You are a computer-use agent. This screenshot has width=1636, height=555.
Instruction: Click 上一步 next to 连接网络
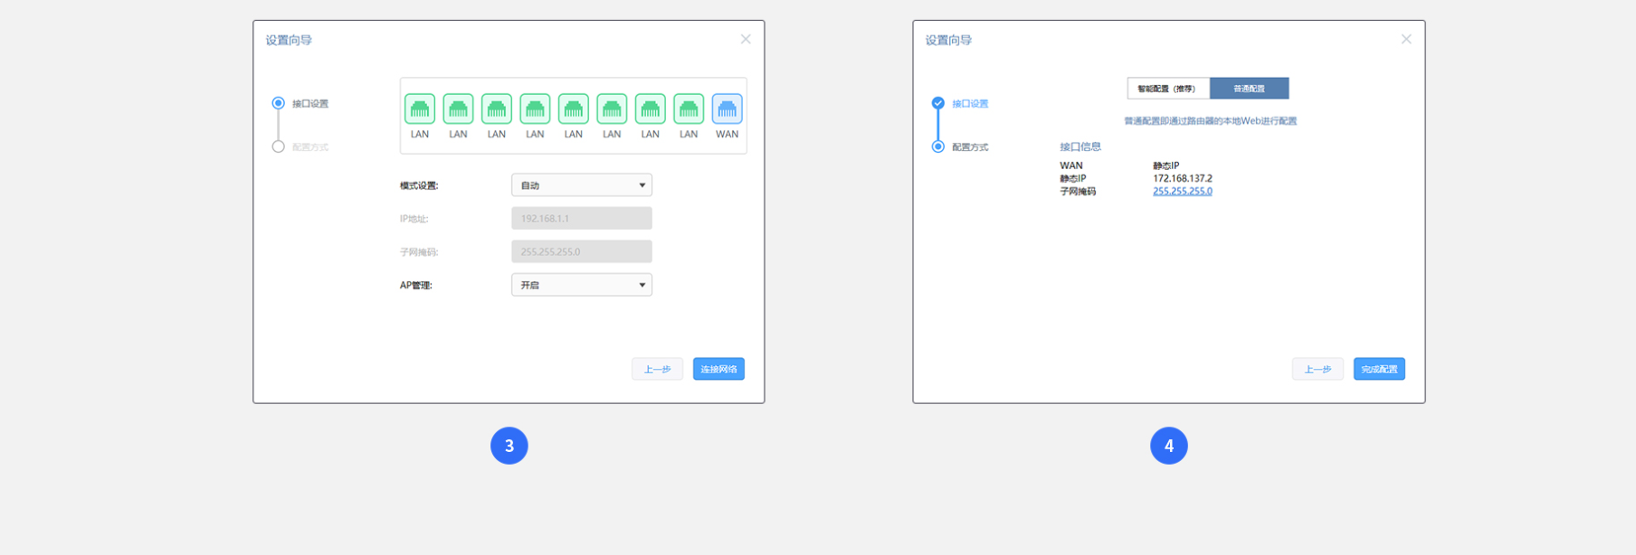[x=657, y=369]
